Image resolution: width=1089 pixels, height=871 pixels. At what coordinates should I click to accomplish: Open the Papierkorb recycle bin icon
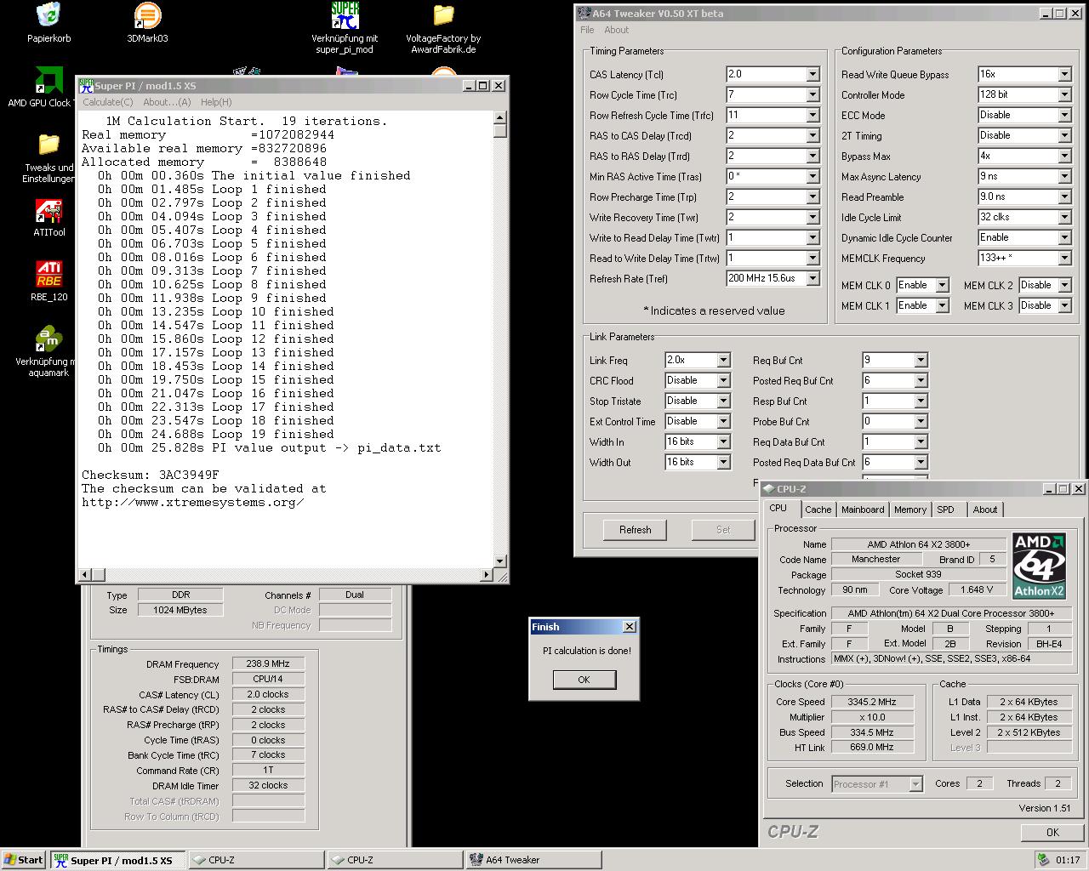pyautogui.click(x=48, y=15)
